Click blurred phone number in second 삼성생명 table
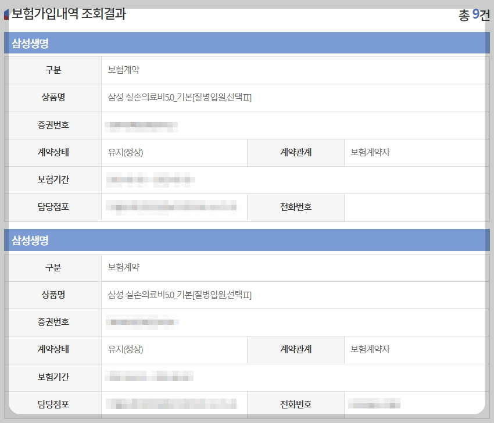This screenshot has height=423, width=494. point(374,403)
